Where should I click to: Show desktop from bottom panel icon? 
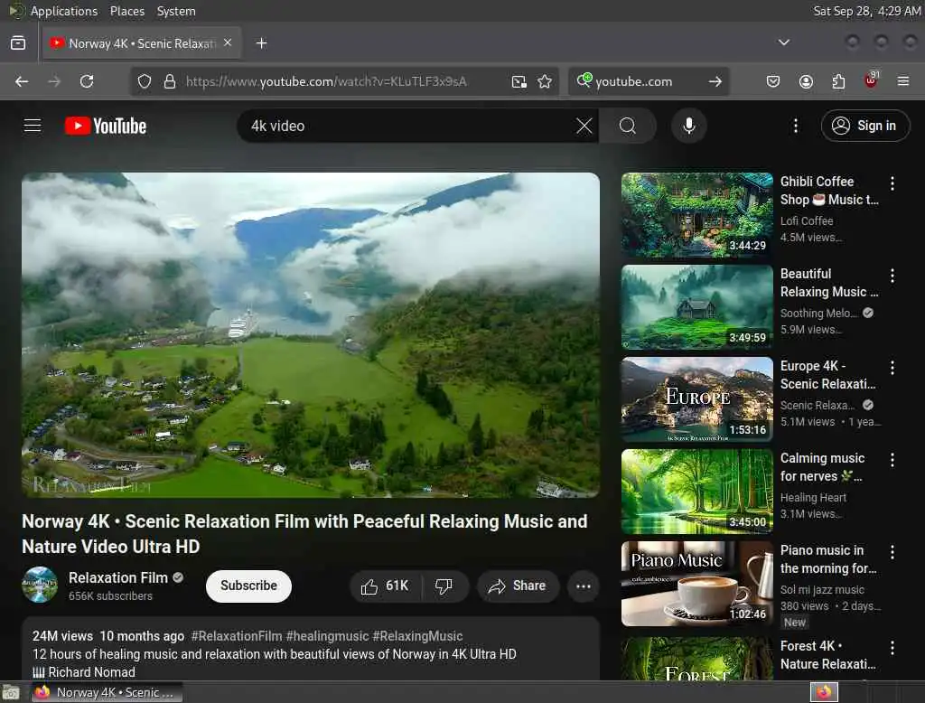click(x=11, y=692)
